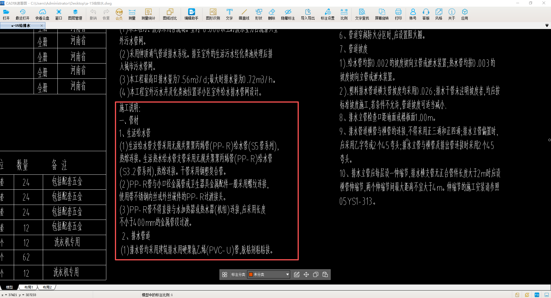This screenshot has height=298, width=551.
Task: Open 文字查找 text search
Action: [362, 14]
